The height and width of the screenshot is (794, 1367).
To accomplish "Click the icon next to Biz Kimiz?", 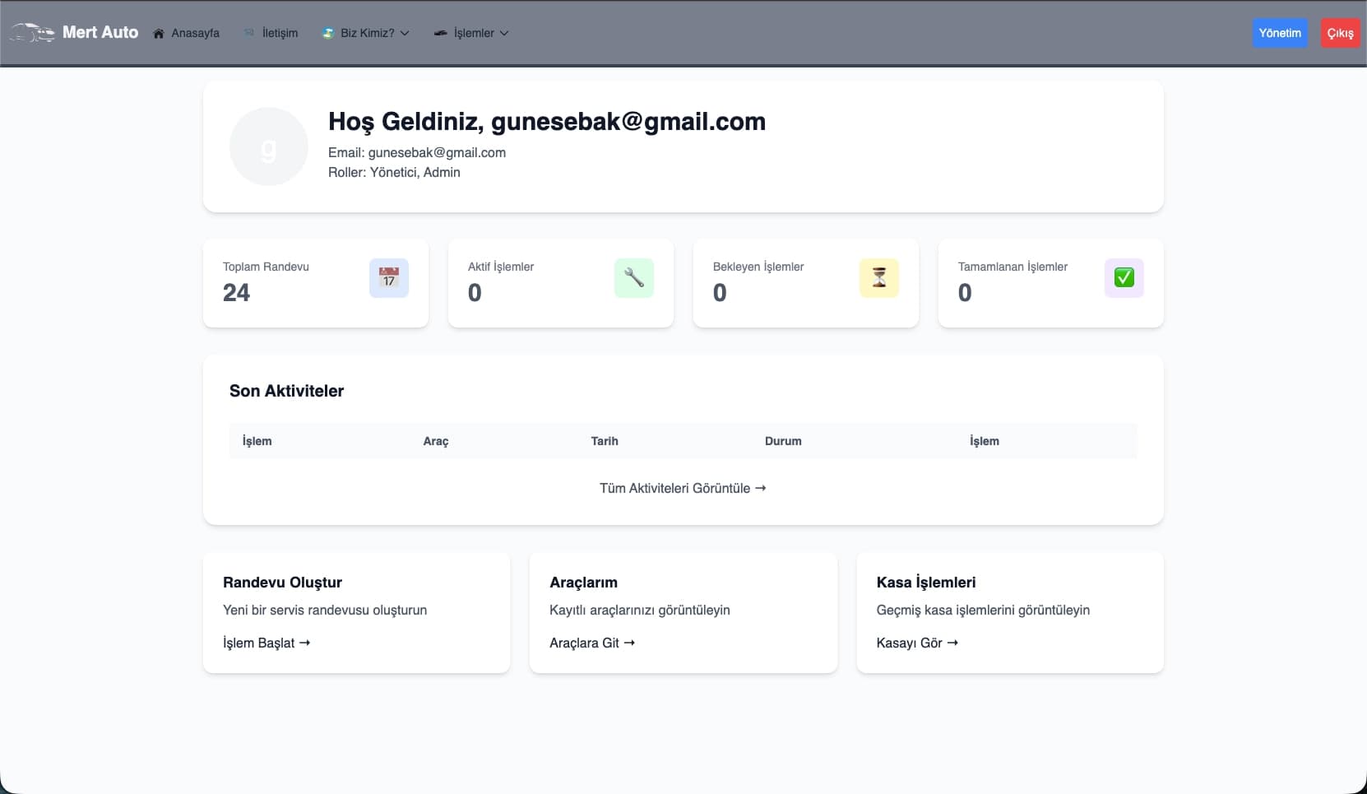I will (329, 33).
